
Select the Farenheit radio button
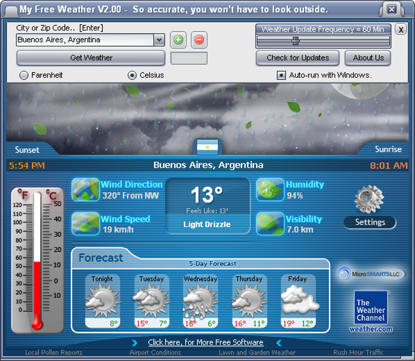pyautogui.click(x=24, y=75)
